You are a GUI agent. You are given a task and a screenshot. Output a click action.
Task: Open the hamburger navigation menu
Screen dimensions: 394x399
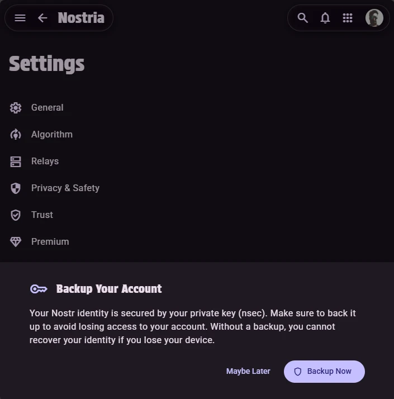pyautogui.click(x=20, y=18)
